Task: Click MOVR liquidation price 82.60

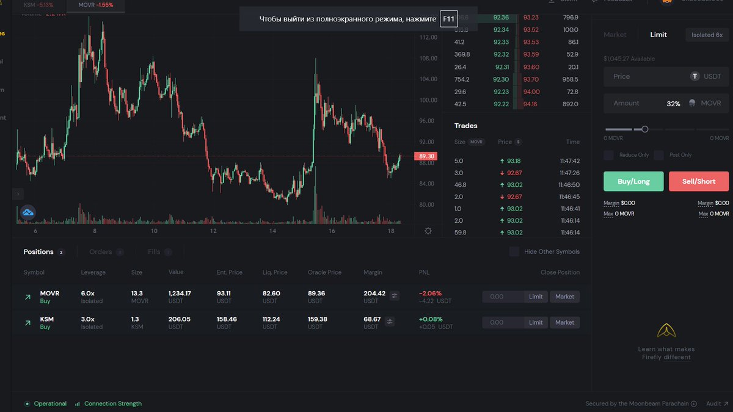Action: [271, 293]
